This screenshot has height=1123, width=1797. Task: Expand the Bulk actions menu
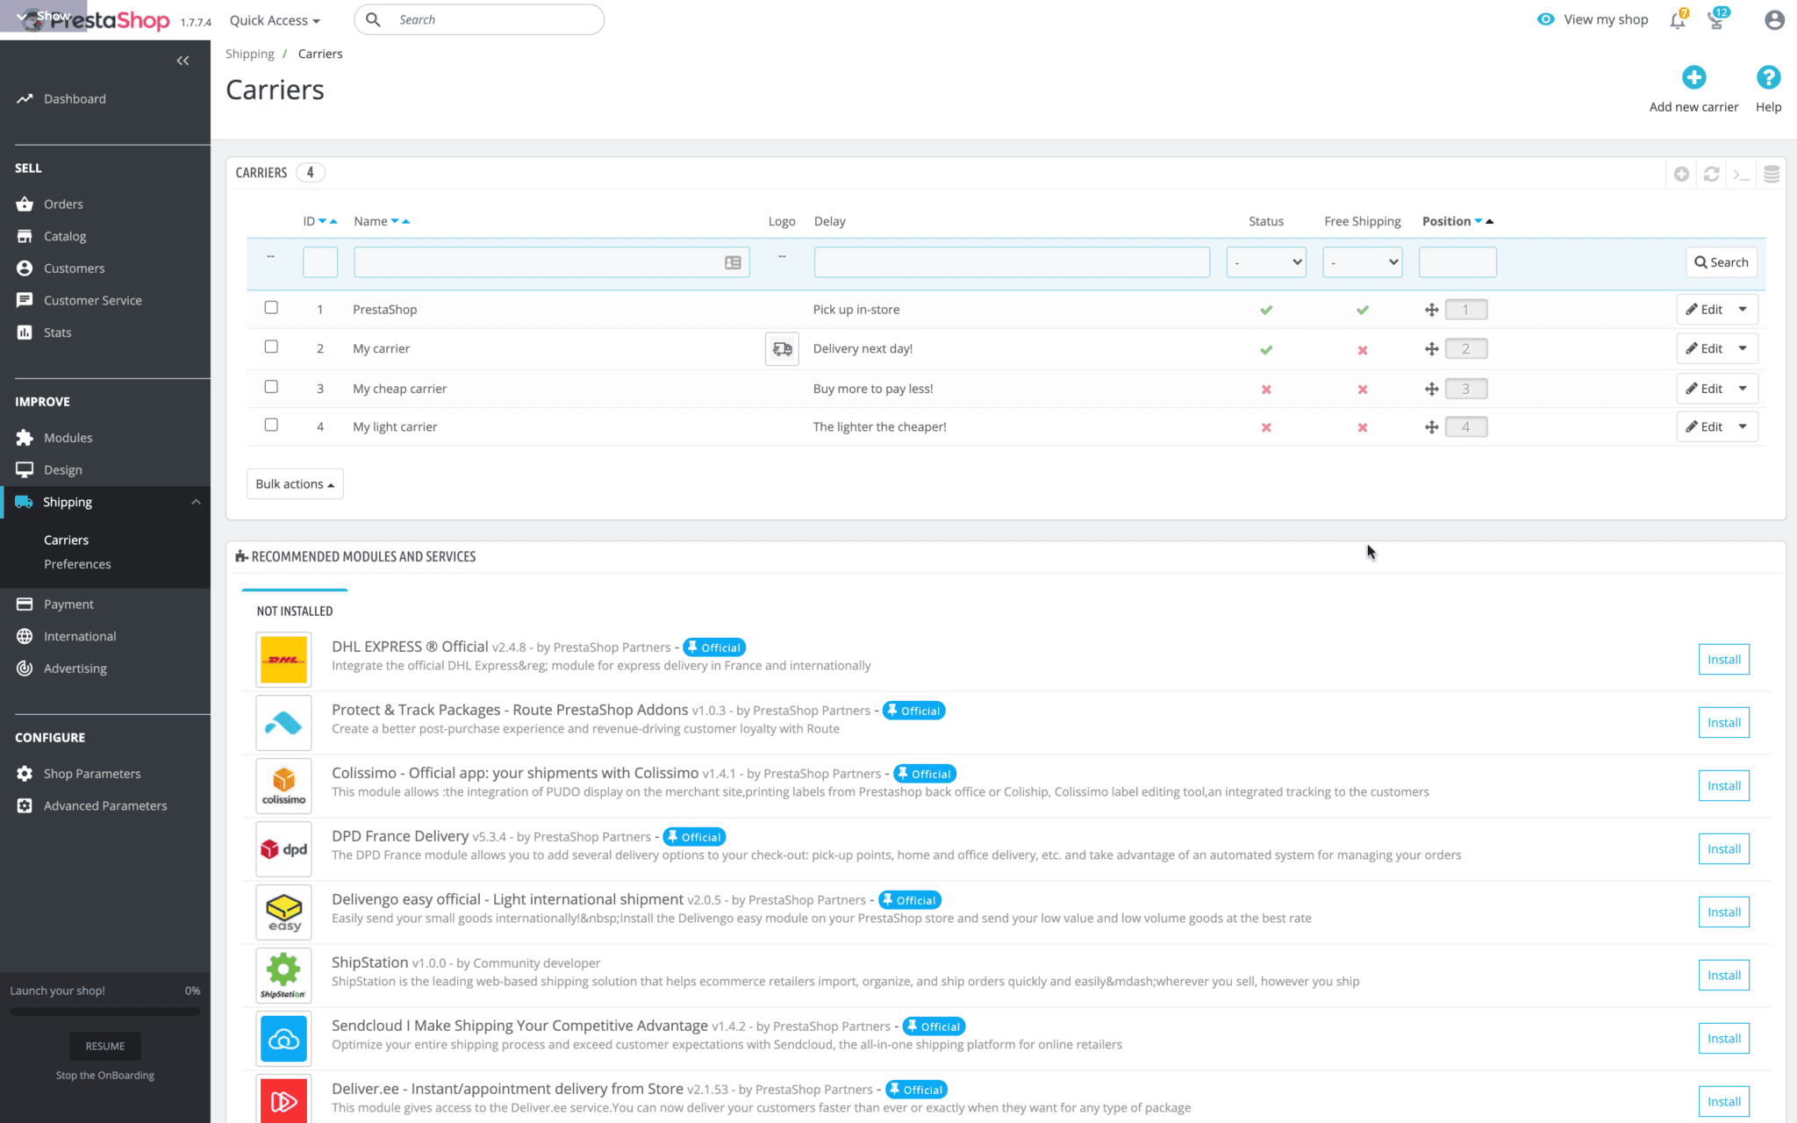pos(295,484)
